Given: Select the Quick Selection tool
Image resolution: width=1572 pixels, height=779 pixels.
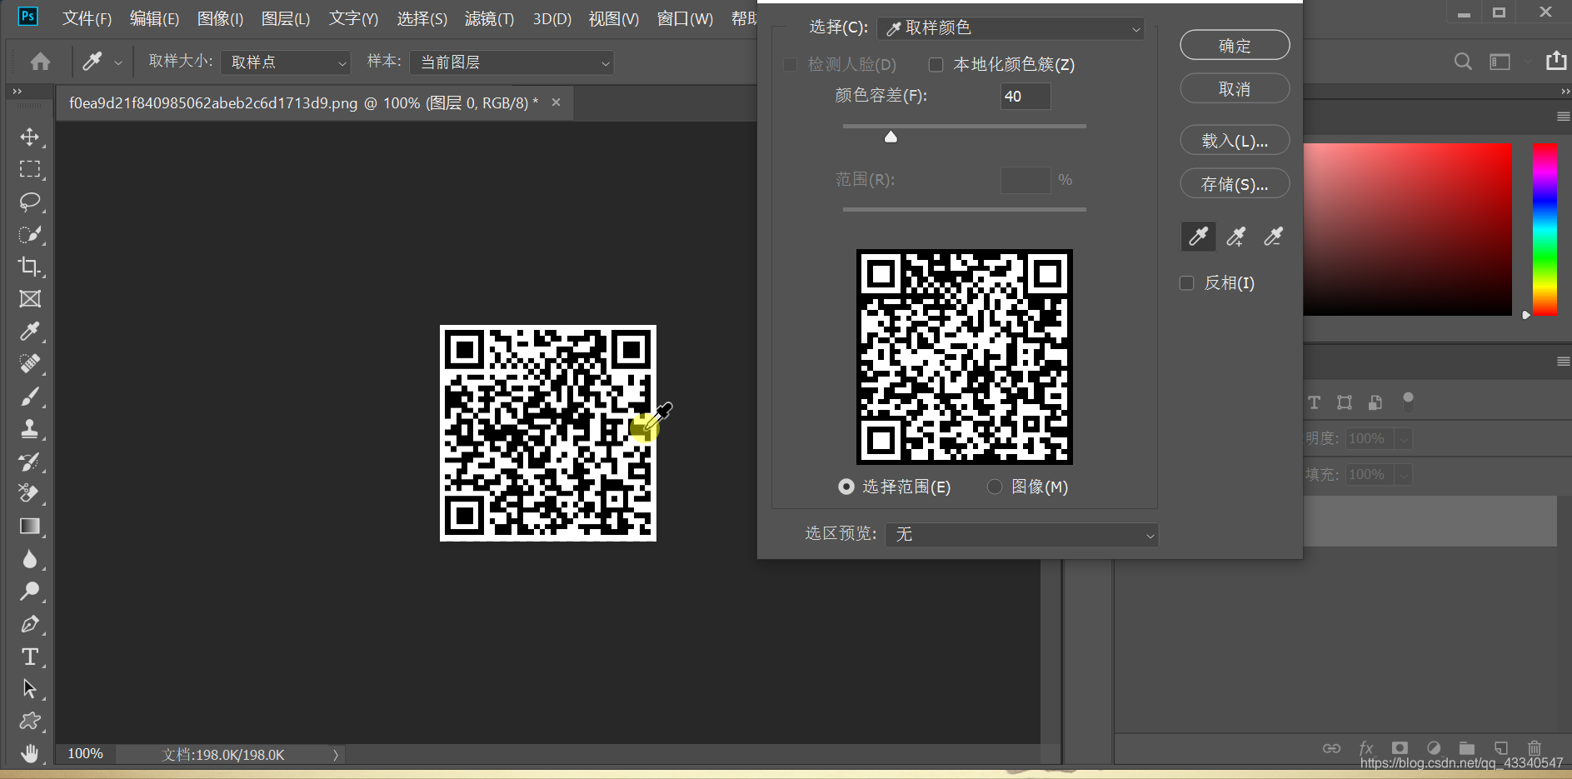Looking at the screenshot, I should click(30, 234).
